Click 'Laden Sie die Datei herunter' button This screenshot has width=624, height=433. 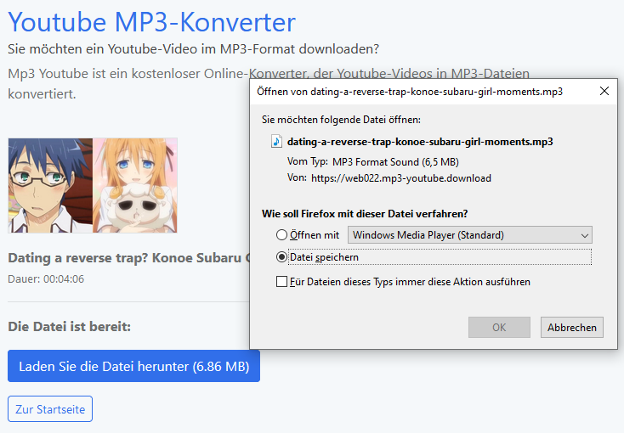click(133, 366)
